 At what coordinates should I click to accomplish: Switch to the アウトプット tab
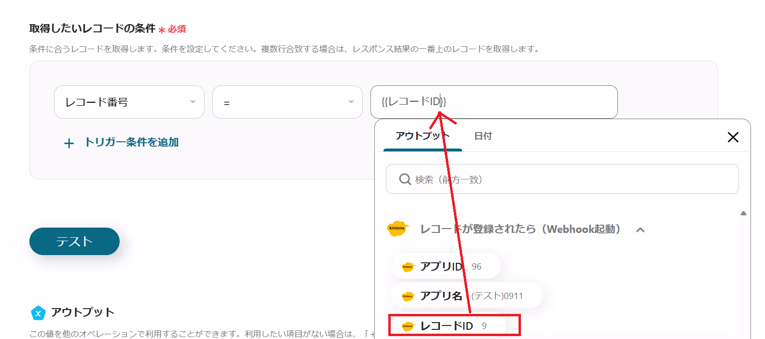423,136
